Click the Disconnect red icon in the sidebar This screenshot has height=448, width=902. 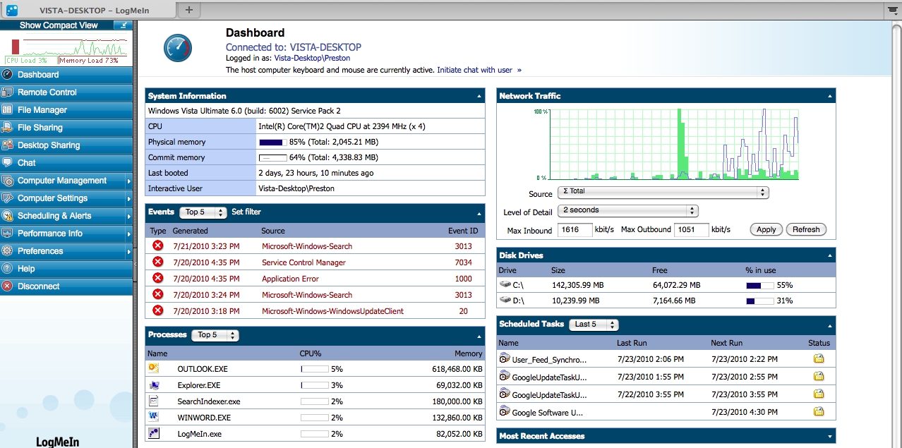click(x=8, y=286)
